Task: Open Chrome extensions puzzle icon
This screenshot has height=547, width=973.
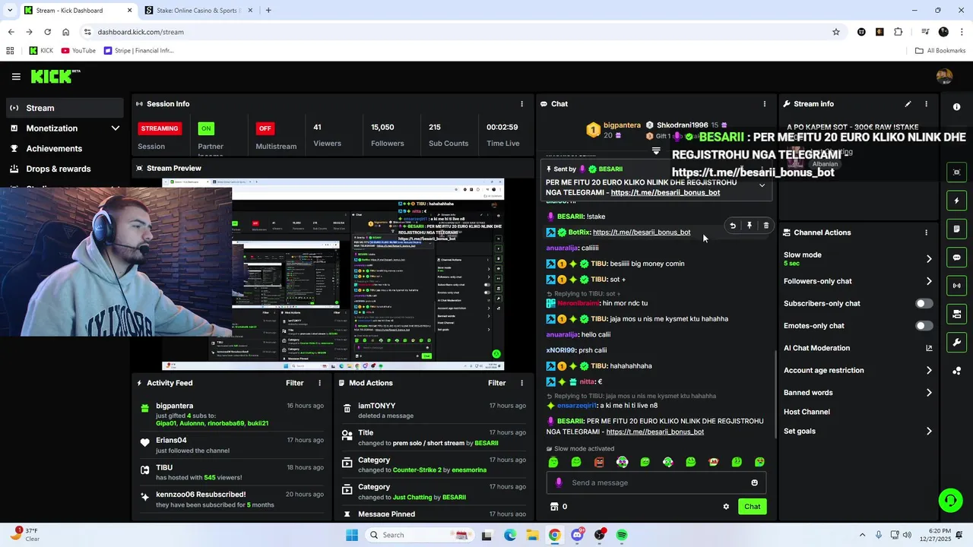Action: point(899,32)
